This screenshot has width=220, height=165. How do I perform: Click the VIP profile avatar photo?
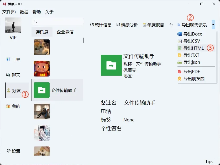(x=13, y=25)
